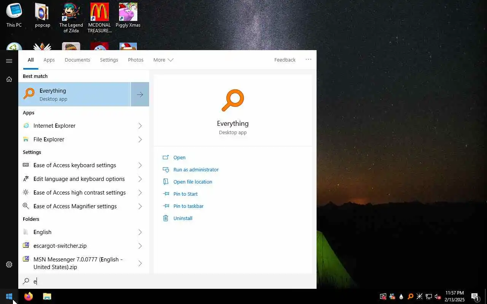Click the Windows Start button

(9, 296)
